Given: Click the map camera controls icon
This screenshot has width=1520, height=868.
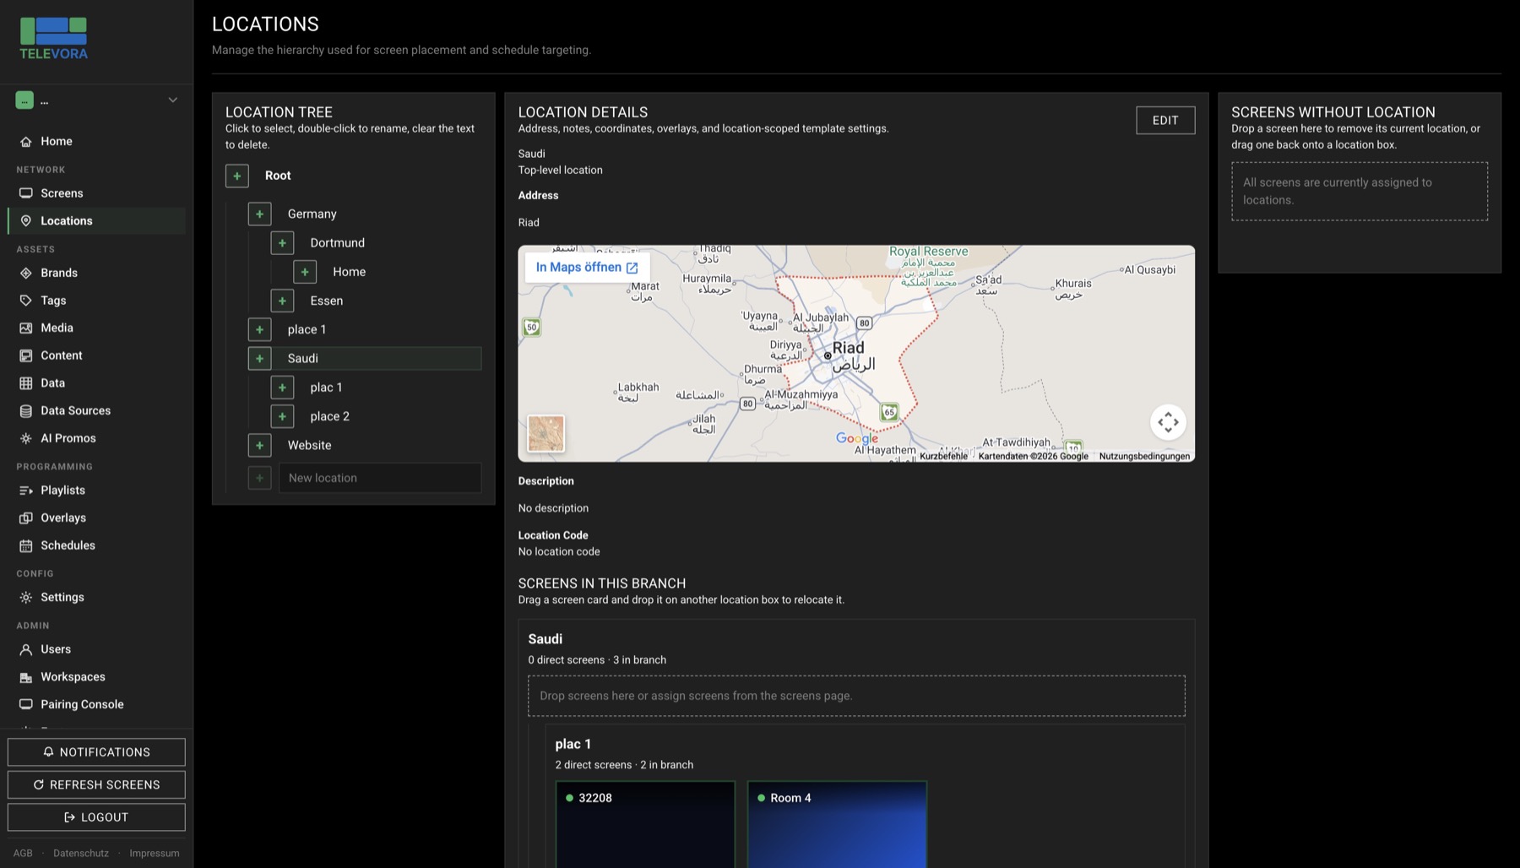Looking at the screenshot, I should pyautogui.click(x=1168, y=422).
